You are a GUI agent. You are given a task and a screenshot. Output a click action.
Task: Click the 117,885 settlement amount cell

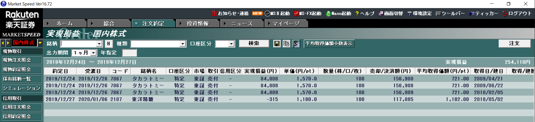(x=403, y=99)
